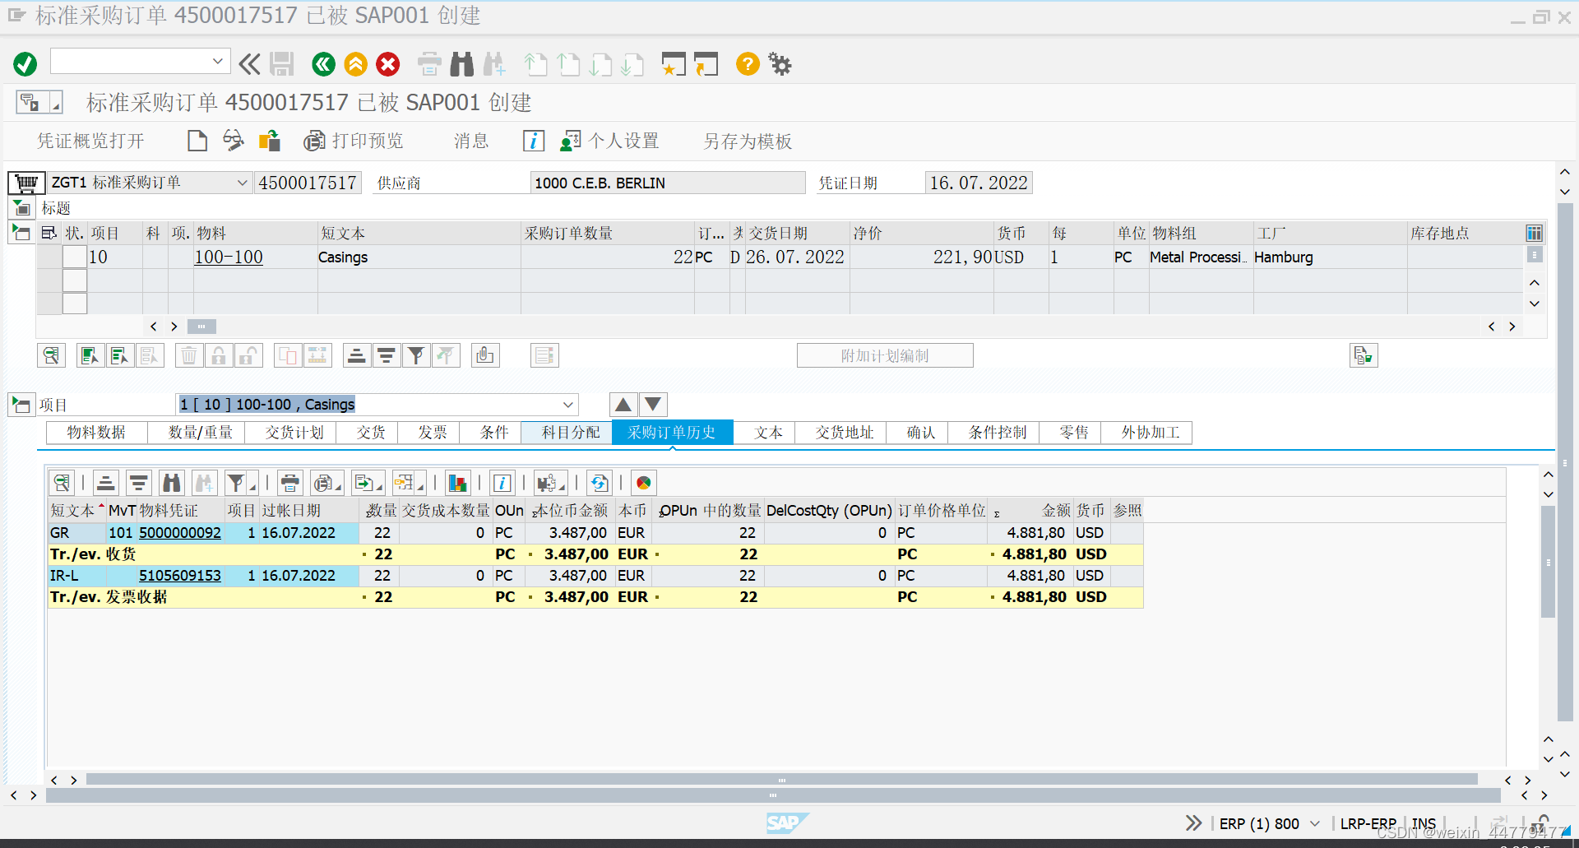Viewport: 1579px width, 848px height.
Task: Open material link 100-100
Action: point(229,257)
